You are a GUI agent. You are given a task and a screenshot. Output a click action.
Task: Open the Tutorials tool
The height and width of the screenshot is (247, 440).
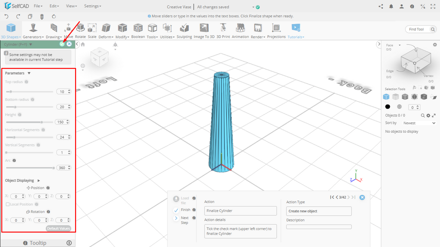pos(296,31)
